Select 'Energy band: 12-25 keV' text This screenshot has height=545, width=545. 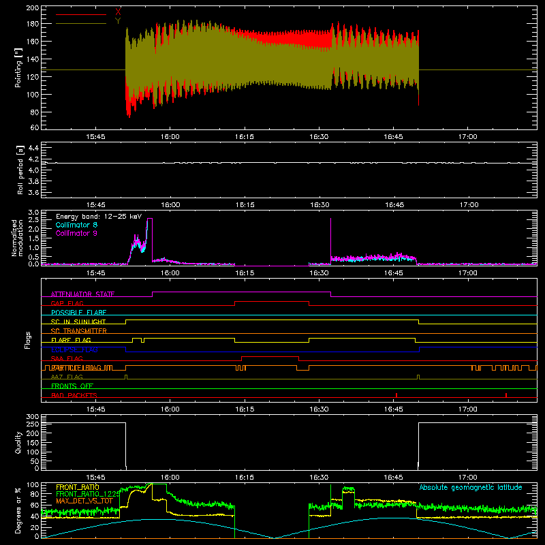[x=99, y=217]
